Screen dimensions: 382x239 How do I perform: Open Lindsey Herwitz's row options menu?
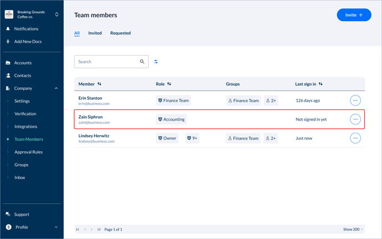355,138
